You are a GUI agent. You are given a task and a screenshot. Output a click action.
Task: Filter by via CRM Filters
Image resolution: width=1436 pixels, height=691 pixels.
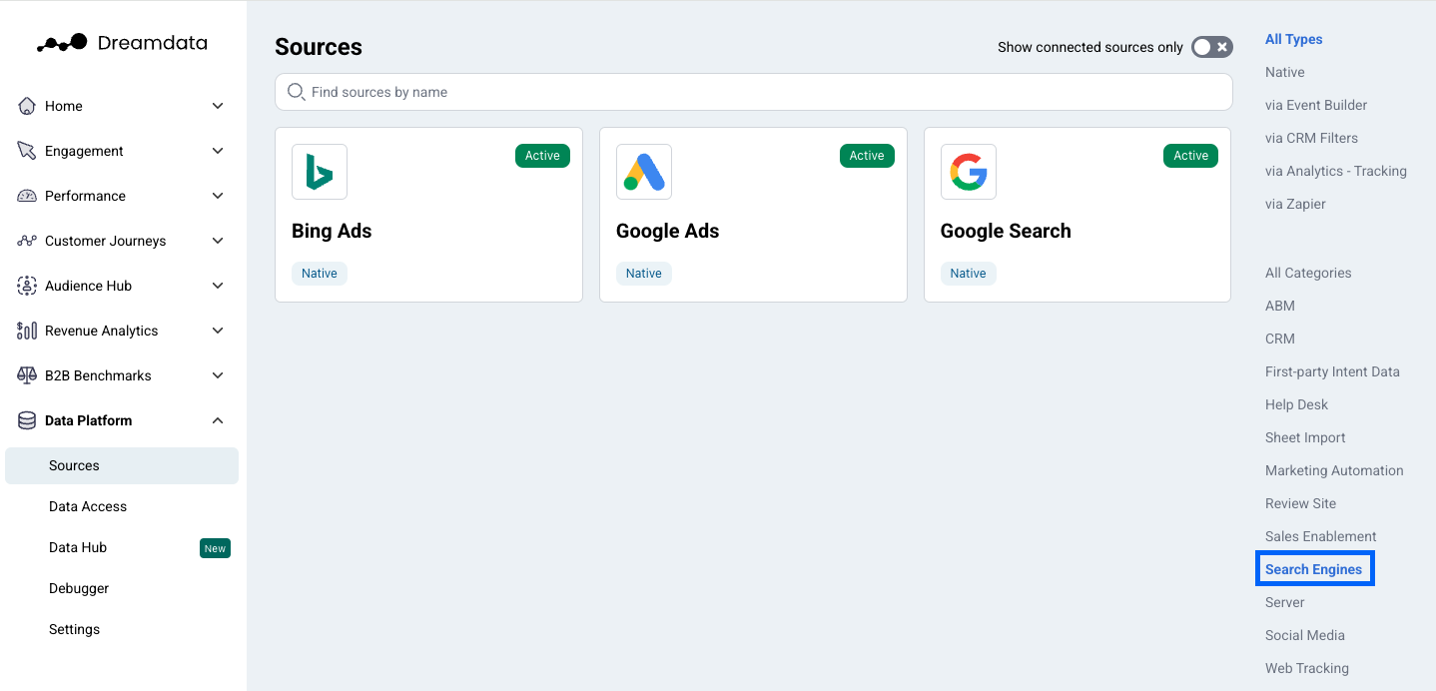tap(1311, 138)
